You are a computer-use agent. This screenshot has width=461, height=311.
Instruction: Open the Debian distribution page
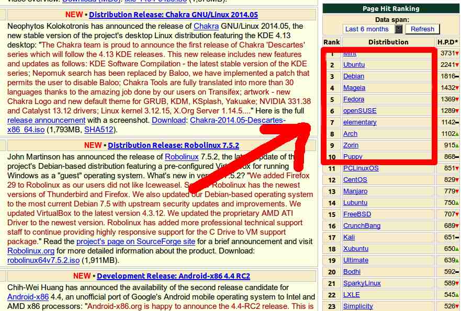354,76
